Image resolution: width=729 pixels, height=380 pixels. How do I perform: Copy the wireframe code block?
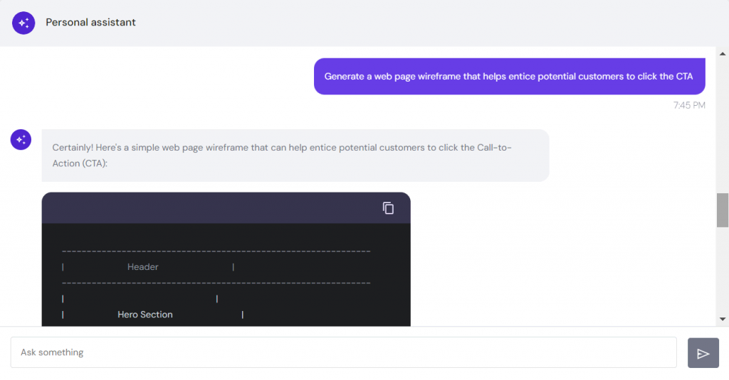pyautogui.click(x=388, y=208)
